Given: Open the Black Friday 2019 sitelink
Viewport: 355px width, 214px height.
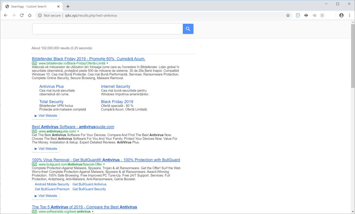Looking at the screenshot, I should point(117,102).
